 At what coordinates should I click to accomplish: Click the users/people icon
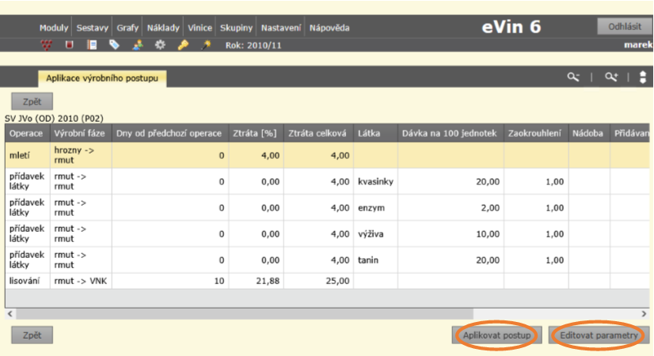(x=138, y=45)
